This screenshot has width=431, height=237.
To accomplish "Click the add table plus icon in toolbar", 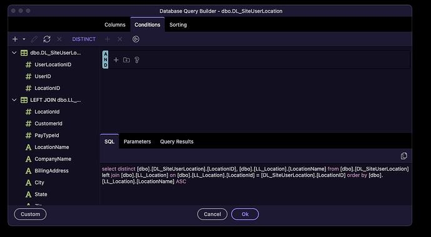I will pyautogui.click(x=15, y=39).
